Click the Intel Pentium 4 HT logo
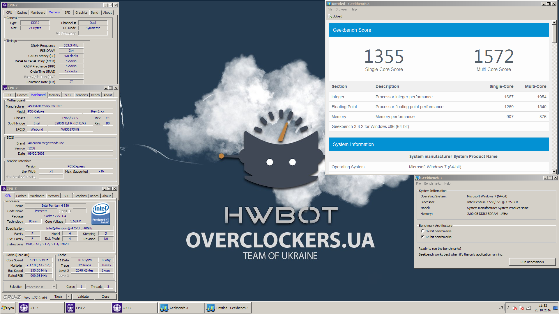 [x=100, y=214]
